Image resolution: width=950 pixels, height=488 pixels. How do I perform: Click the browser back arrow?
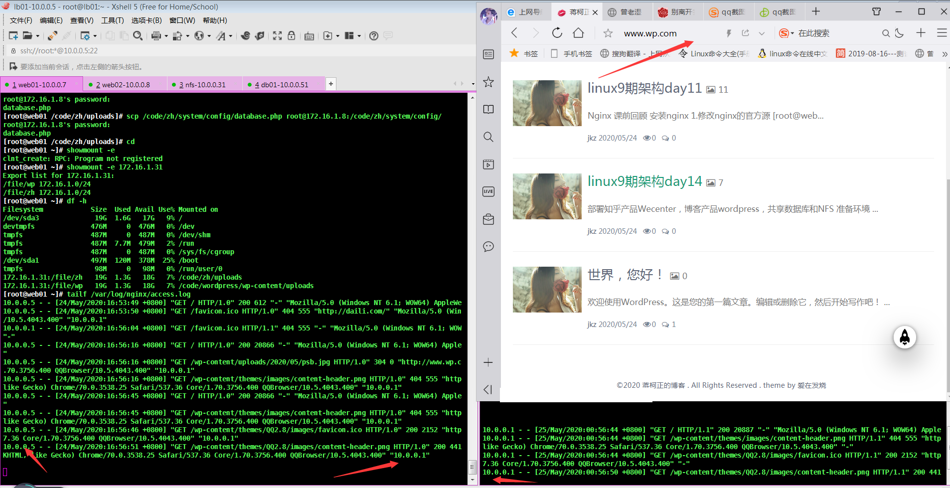click(x=514, y=33)
